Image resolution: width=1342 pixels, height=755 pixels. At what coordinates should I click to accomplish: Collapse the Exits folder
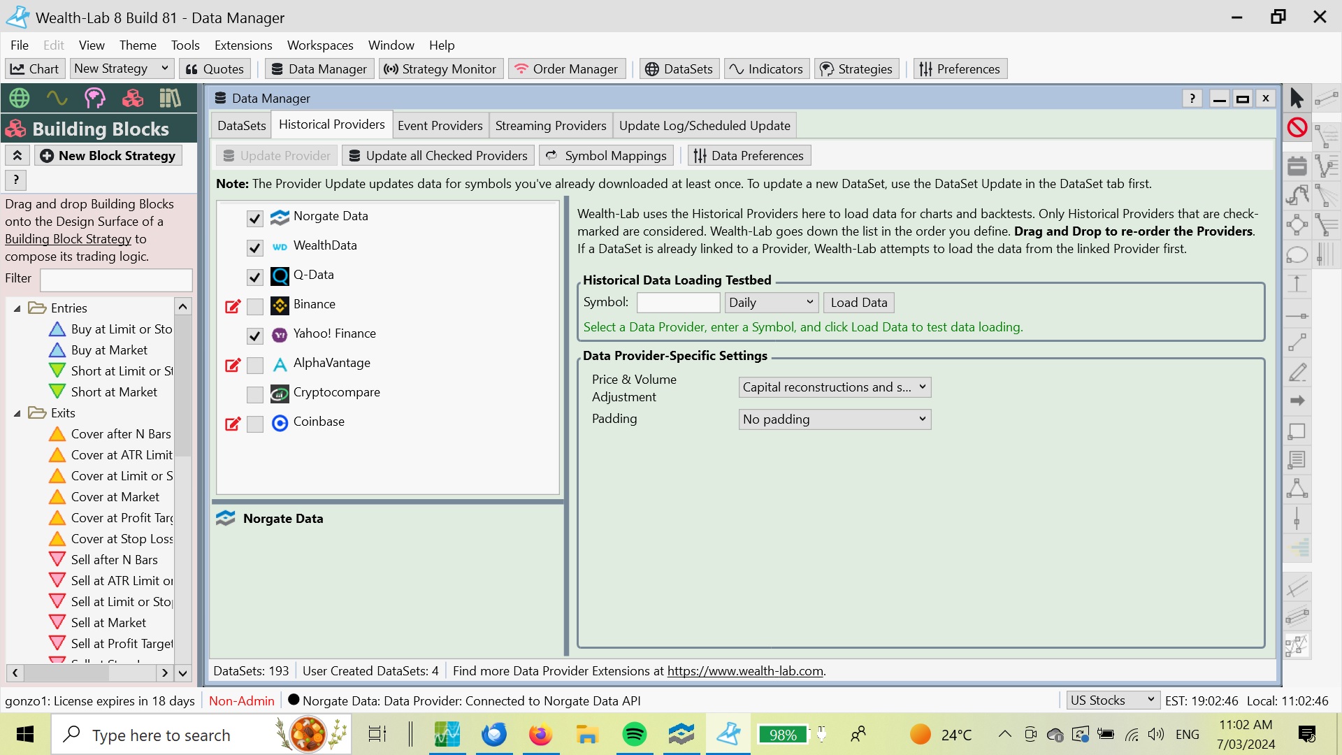[x=17, y=413]
